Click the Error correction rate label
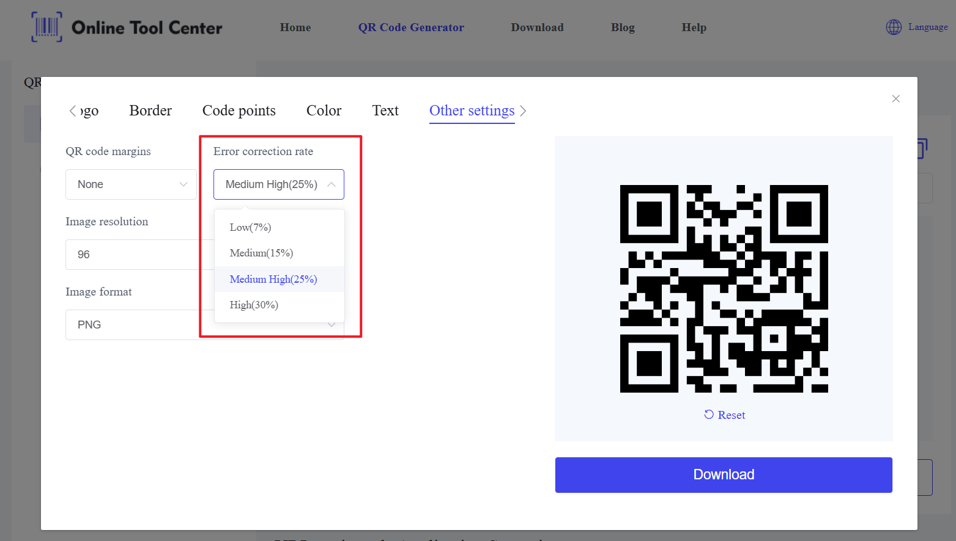Viewport: 956px width, 541px height. pos(263,151)
